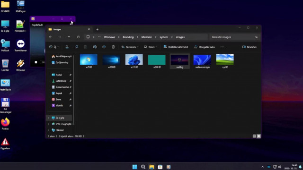
Task: Switch to details list view icon
Action: (254, 136)
